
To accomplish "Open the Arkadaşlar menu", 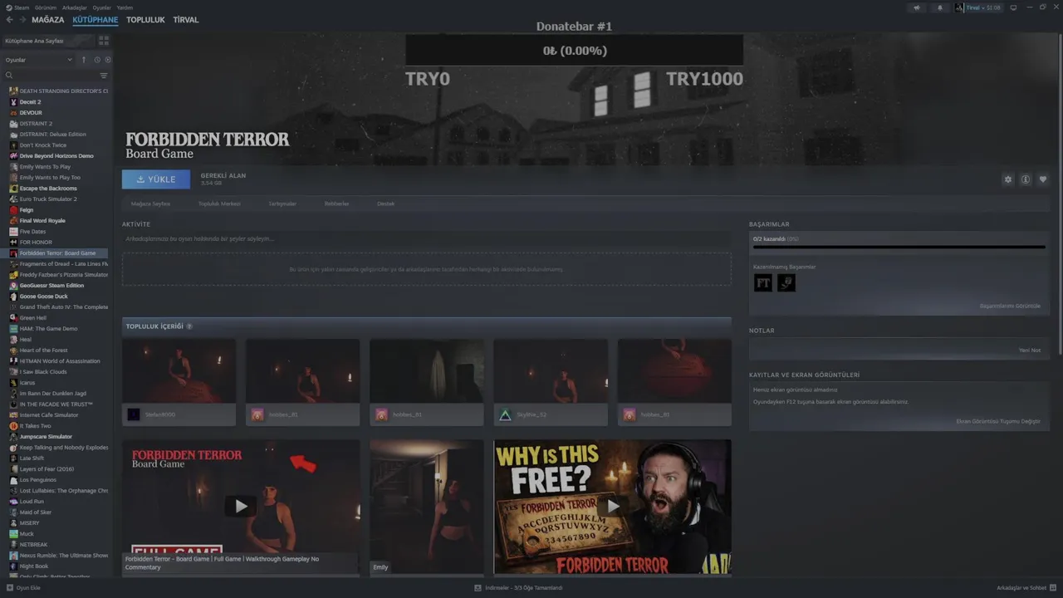I will (75, 7).
